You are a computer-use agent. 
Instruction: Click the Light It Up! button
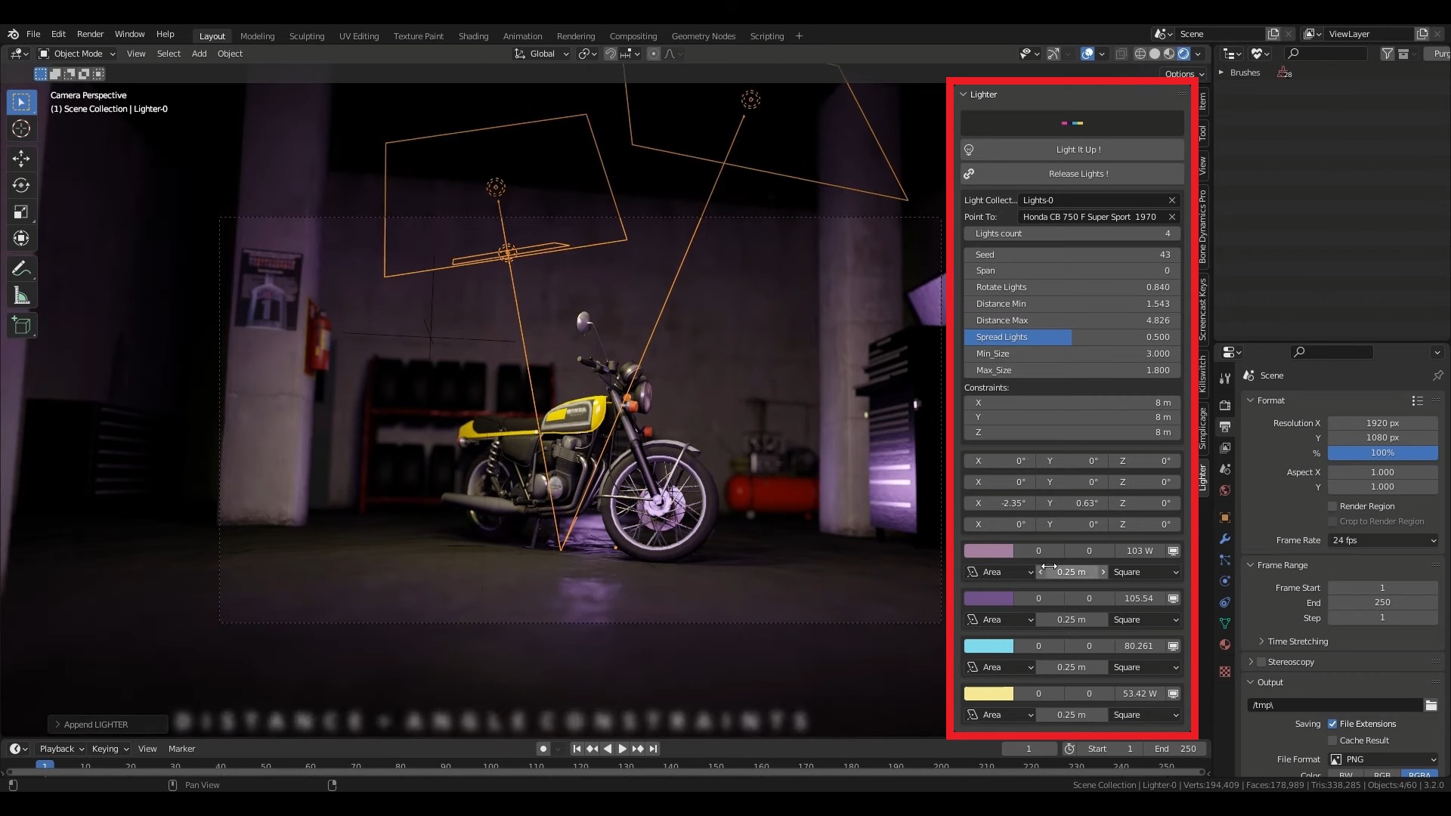[x=1078, y=150]
